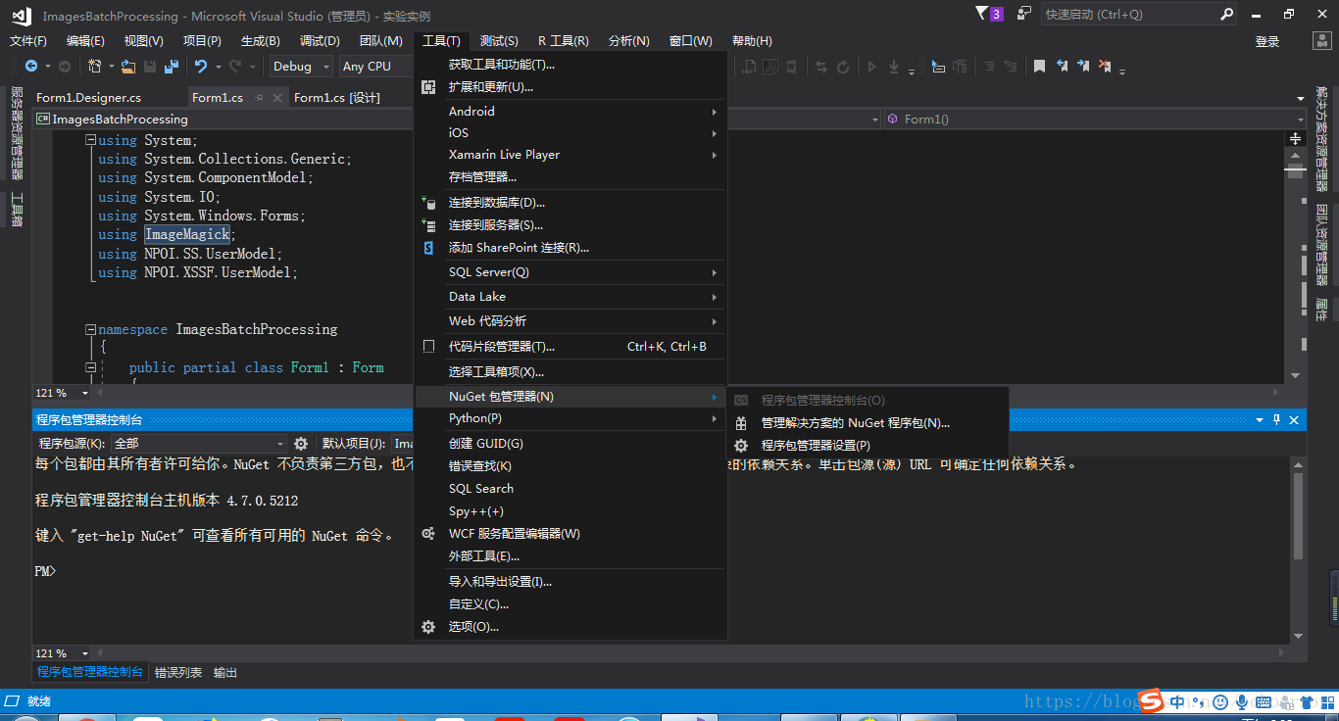Open the 程序包源 全部 dropdown

click(x=199, y=444)
